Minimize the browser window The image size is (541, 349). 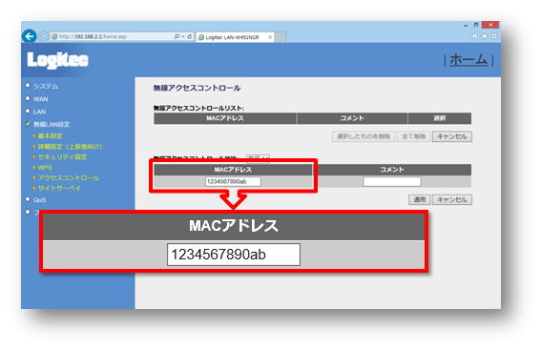tap(466, 25)
